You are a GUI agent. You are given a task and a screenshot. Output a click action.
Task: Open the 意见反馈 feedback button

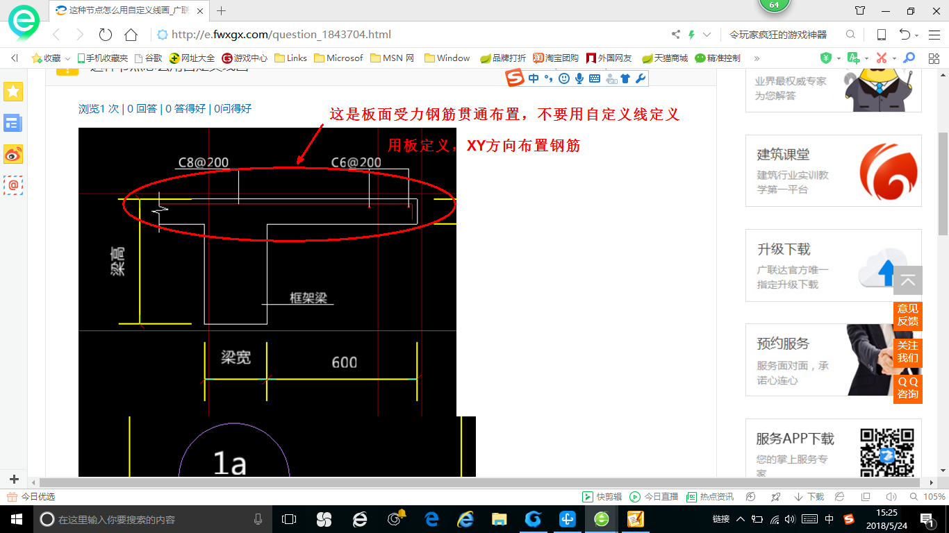907,315
